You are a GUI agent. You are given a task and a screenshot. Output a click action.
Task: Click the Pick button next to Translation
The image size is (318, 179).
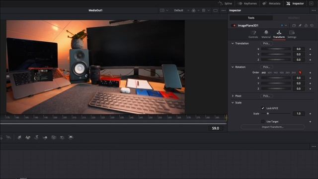pyautogui.click(x=266, y=43)
